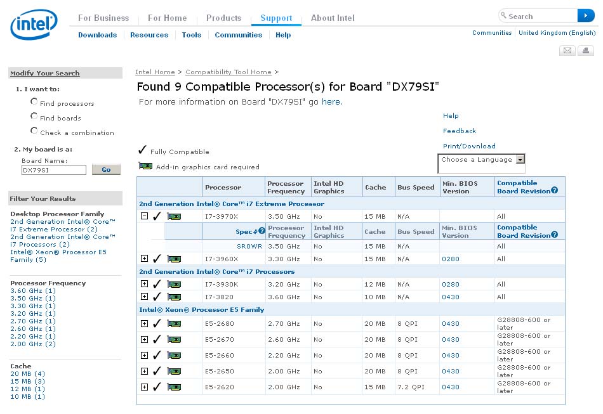Click the search magnifier button
Viewport: 603px width, 414px height.
click(585, 16)
